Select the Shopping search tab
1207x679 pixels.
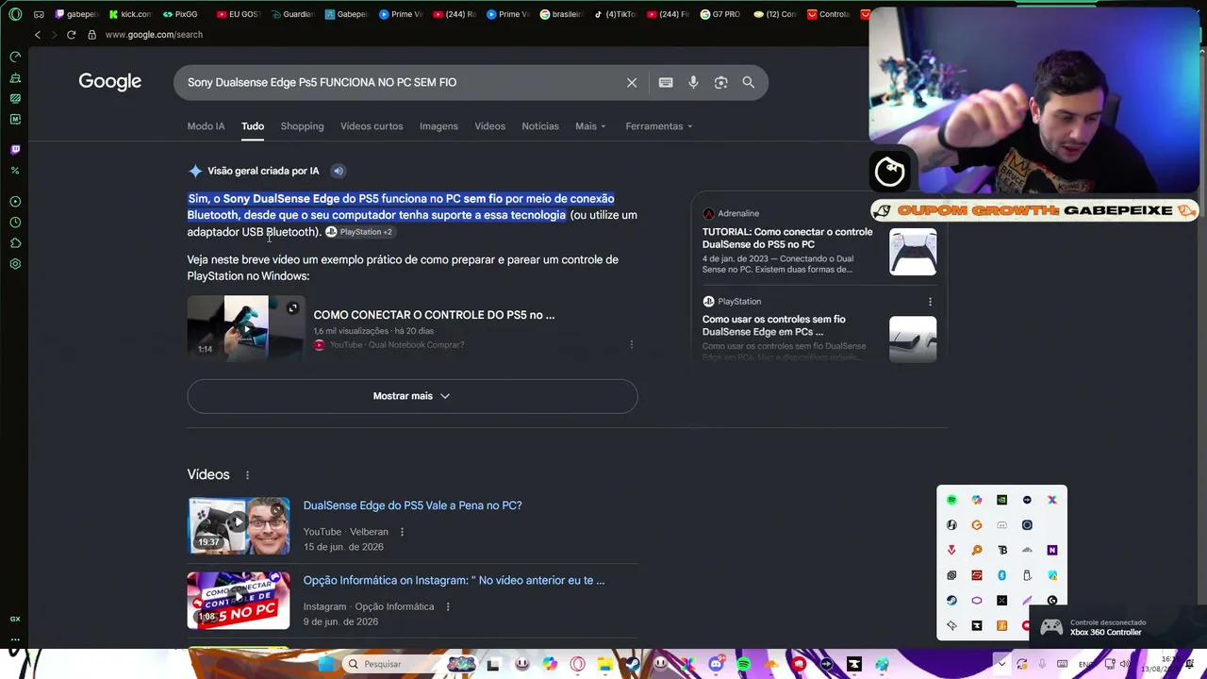coord(302,126)
